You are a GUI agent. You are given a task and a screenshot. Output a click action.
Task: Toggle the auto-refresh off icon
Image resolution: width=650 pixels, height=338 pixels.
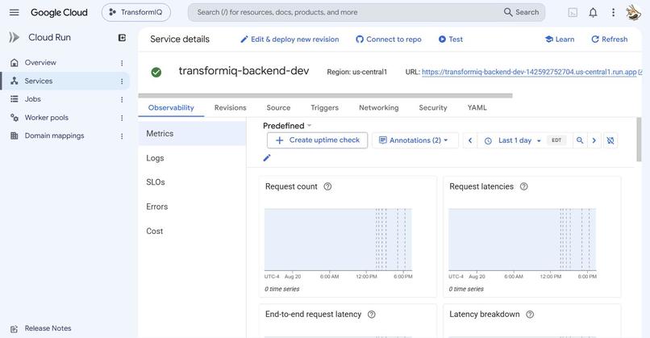(x=610, y=140)
